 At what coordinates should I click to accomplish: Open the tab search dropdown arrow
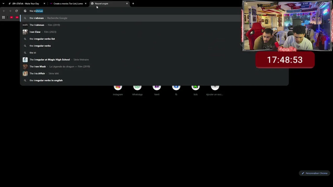click(x=3, y=4)
